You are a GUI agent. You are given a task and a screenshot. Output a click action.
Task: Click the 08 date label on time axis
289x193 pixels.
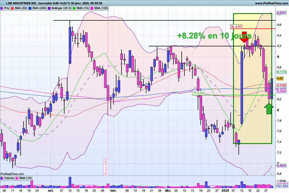click(127, 191)
